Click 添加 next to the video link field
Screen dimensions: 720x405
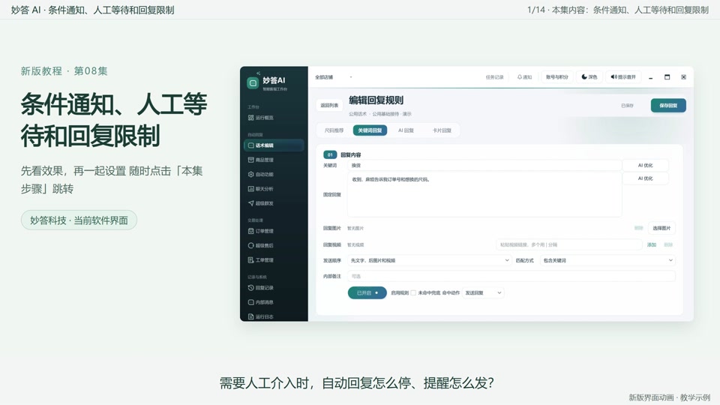coord(652,244)
